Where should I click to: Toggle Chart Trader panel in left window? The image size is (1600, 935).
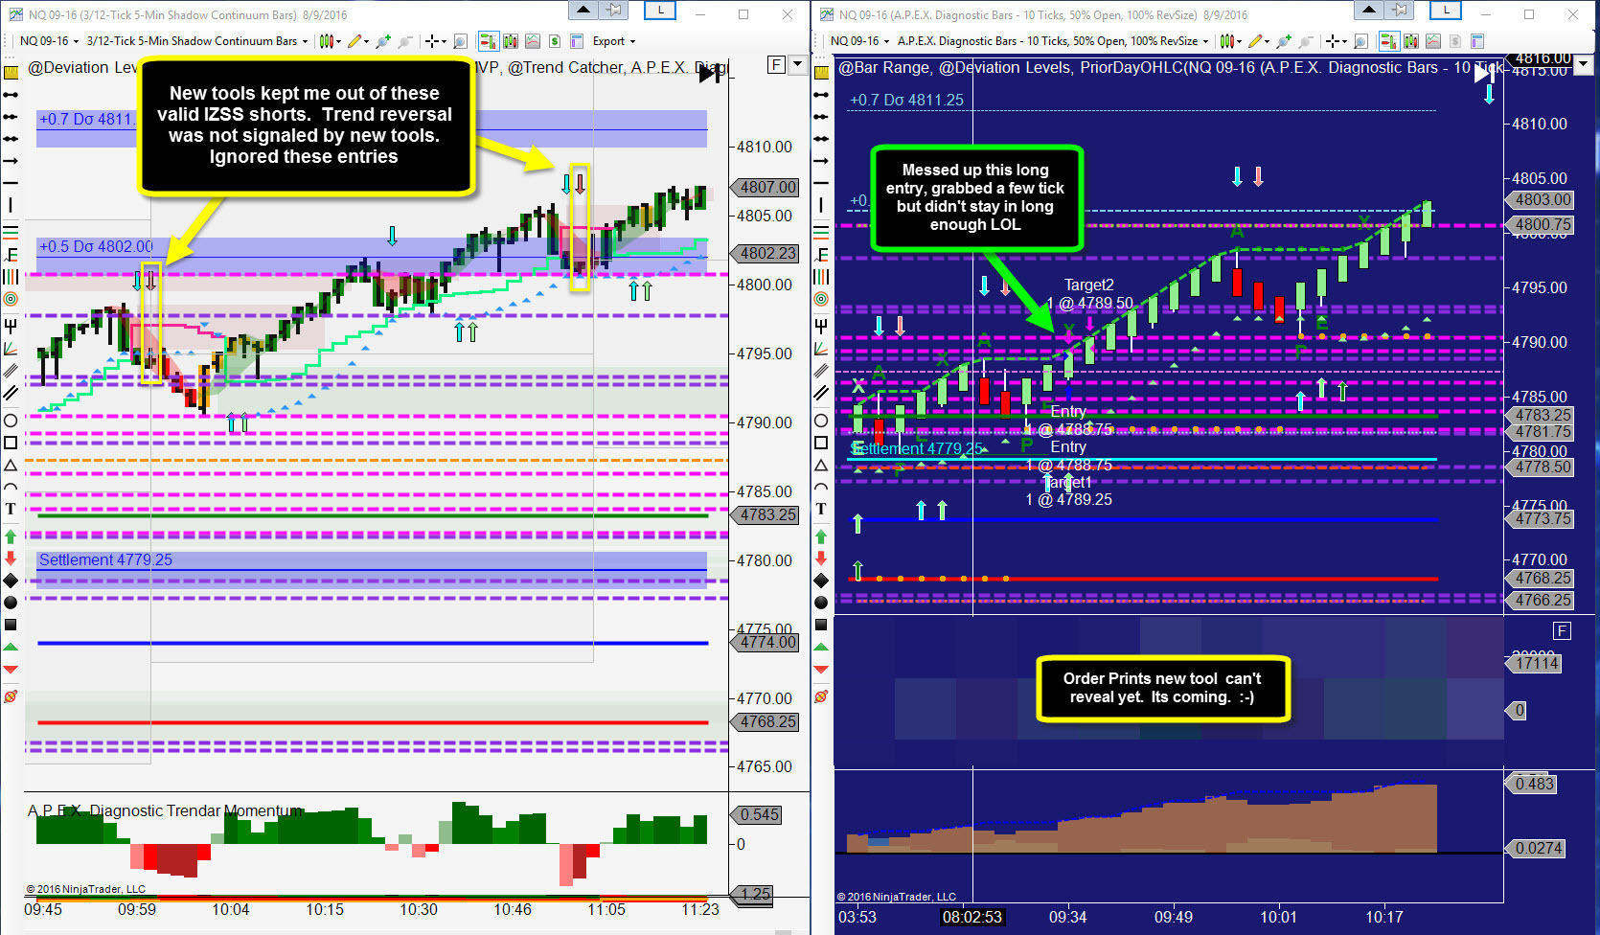488,41
